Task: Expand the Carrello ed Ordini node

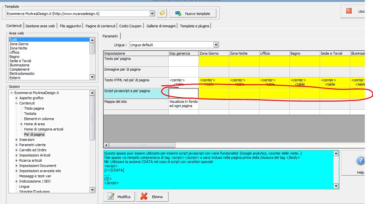Action: tap(16, 150)
